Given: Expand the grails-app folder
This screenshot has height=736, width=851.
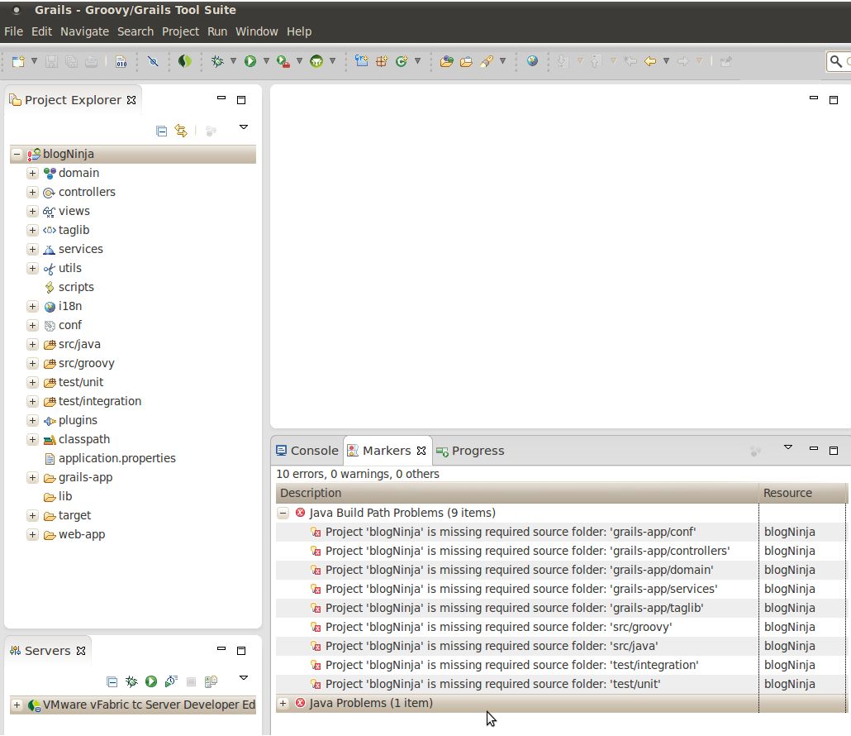Looking at the screenshot, I should pos(32,477).
